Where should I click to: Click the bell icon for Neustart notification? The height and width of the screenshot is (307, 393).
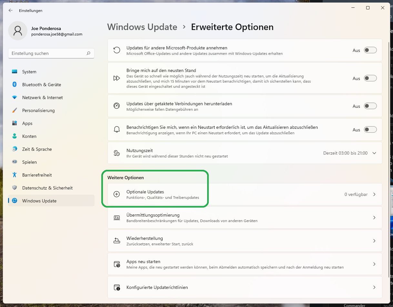pyautogui.click(x=117, y=129)
